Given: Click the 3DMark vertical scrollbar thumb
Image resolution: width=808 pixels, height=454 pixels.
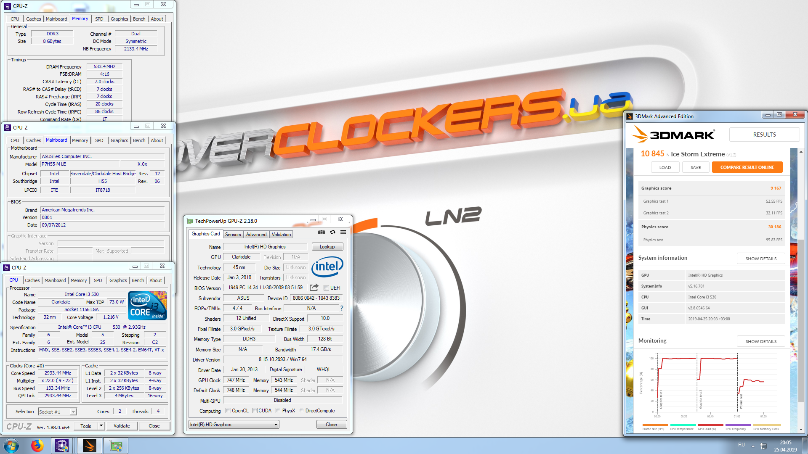Looking at the screenshot, I should tap(801, 321).
